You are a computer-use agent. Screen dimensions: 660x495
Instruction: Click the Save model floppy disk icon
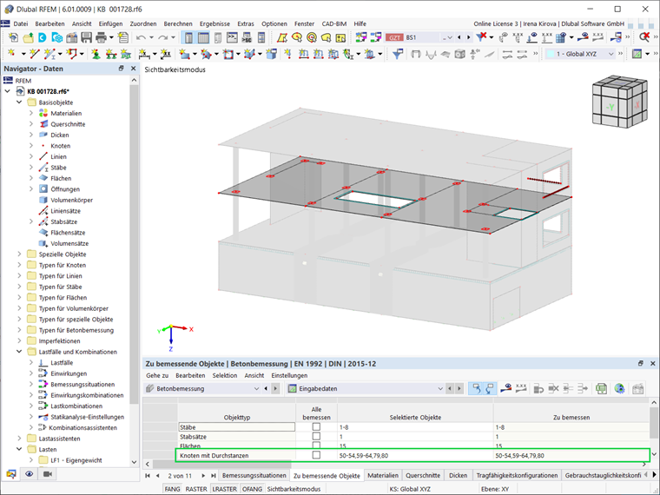point(86,37)
